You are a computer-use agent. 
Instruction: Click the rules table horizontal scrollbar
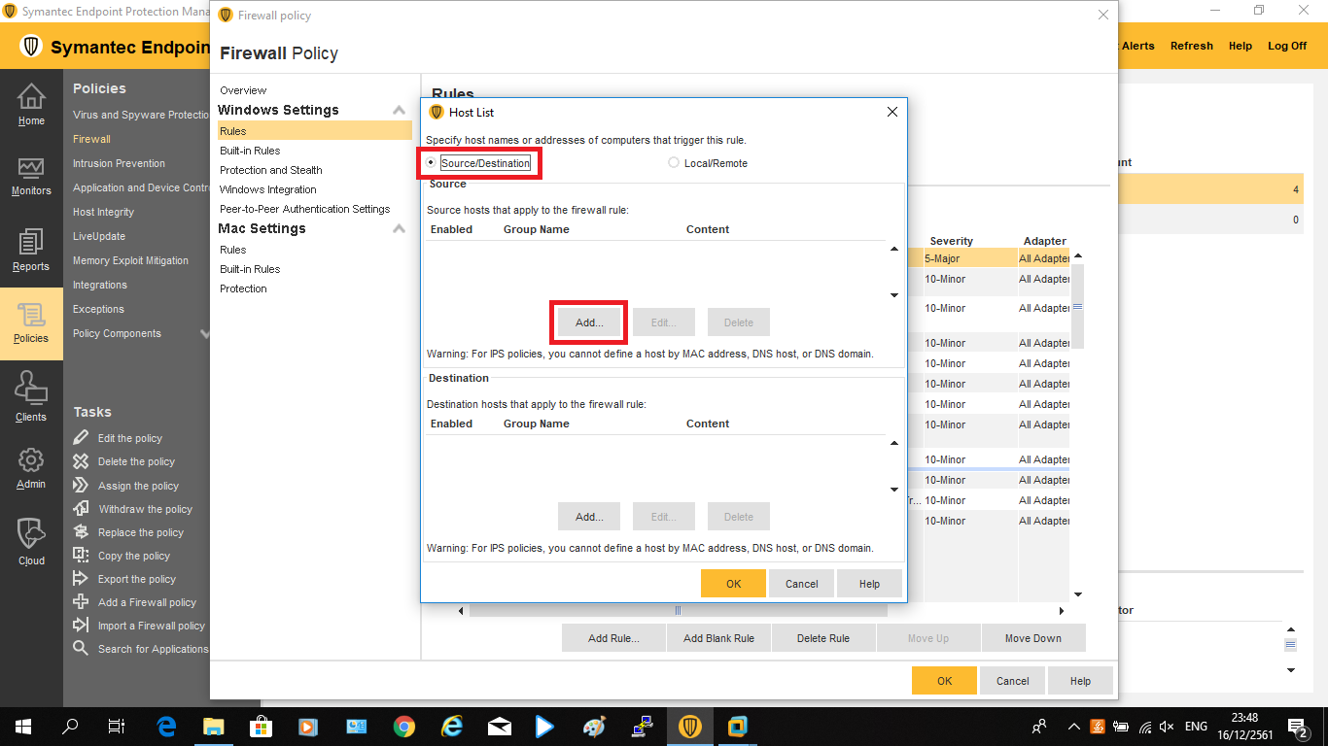[678, 611]
